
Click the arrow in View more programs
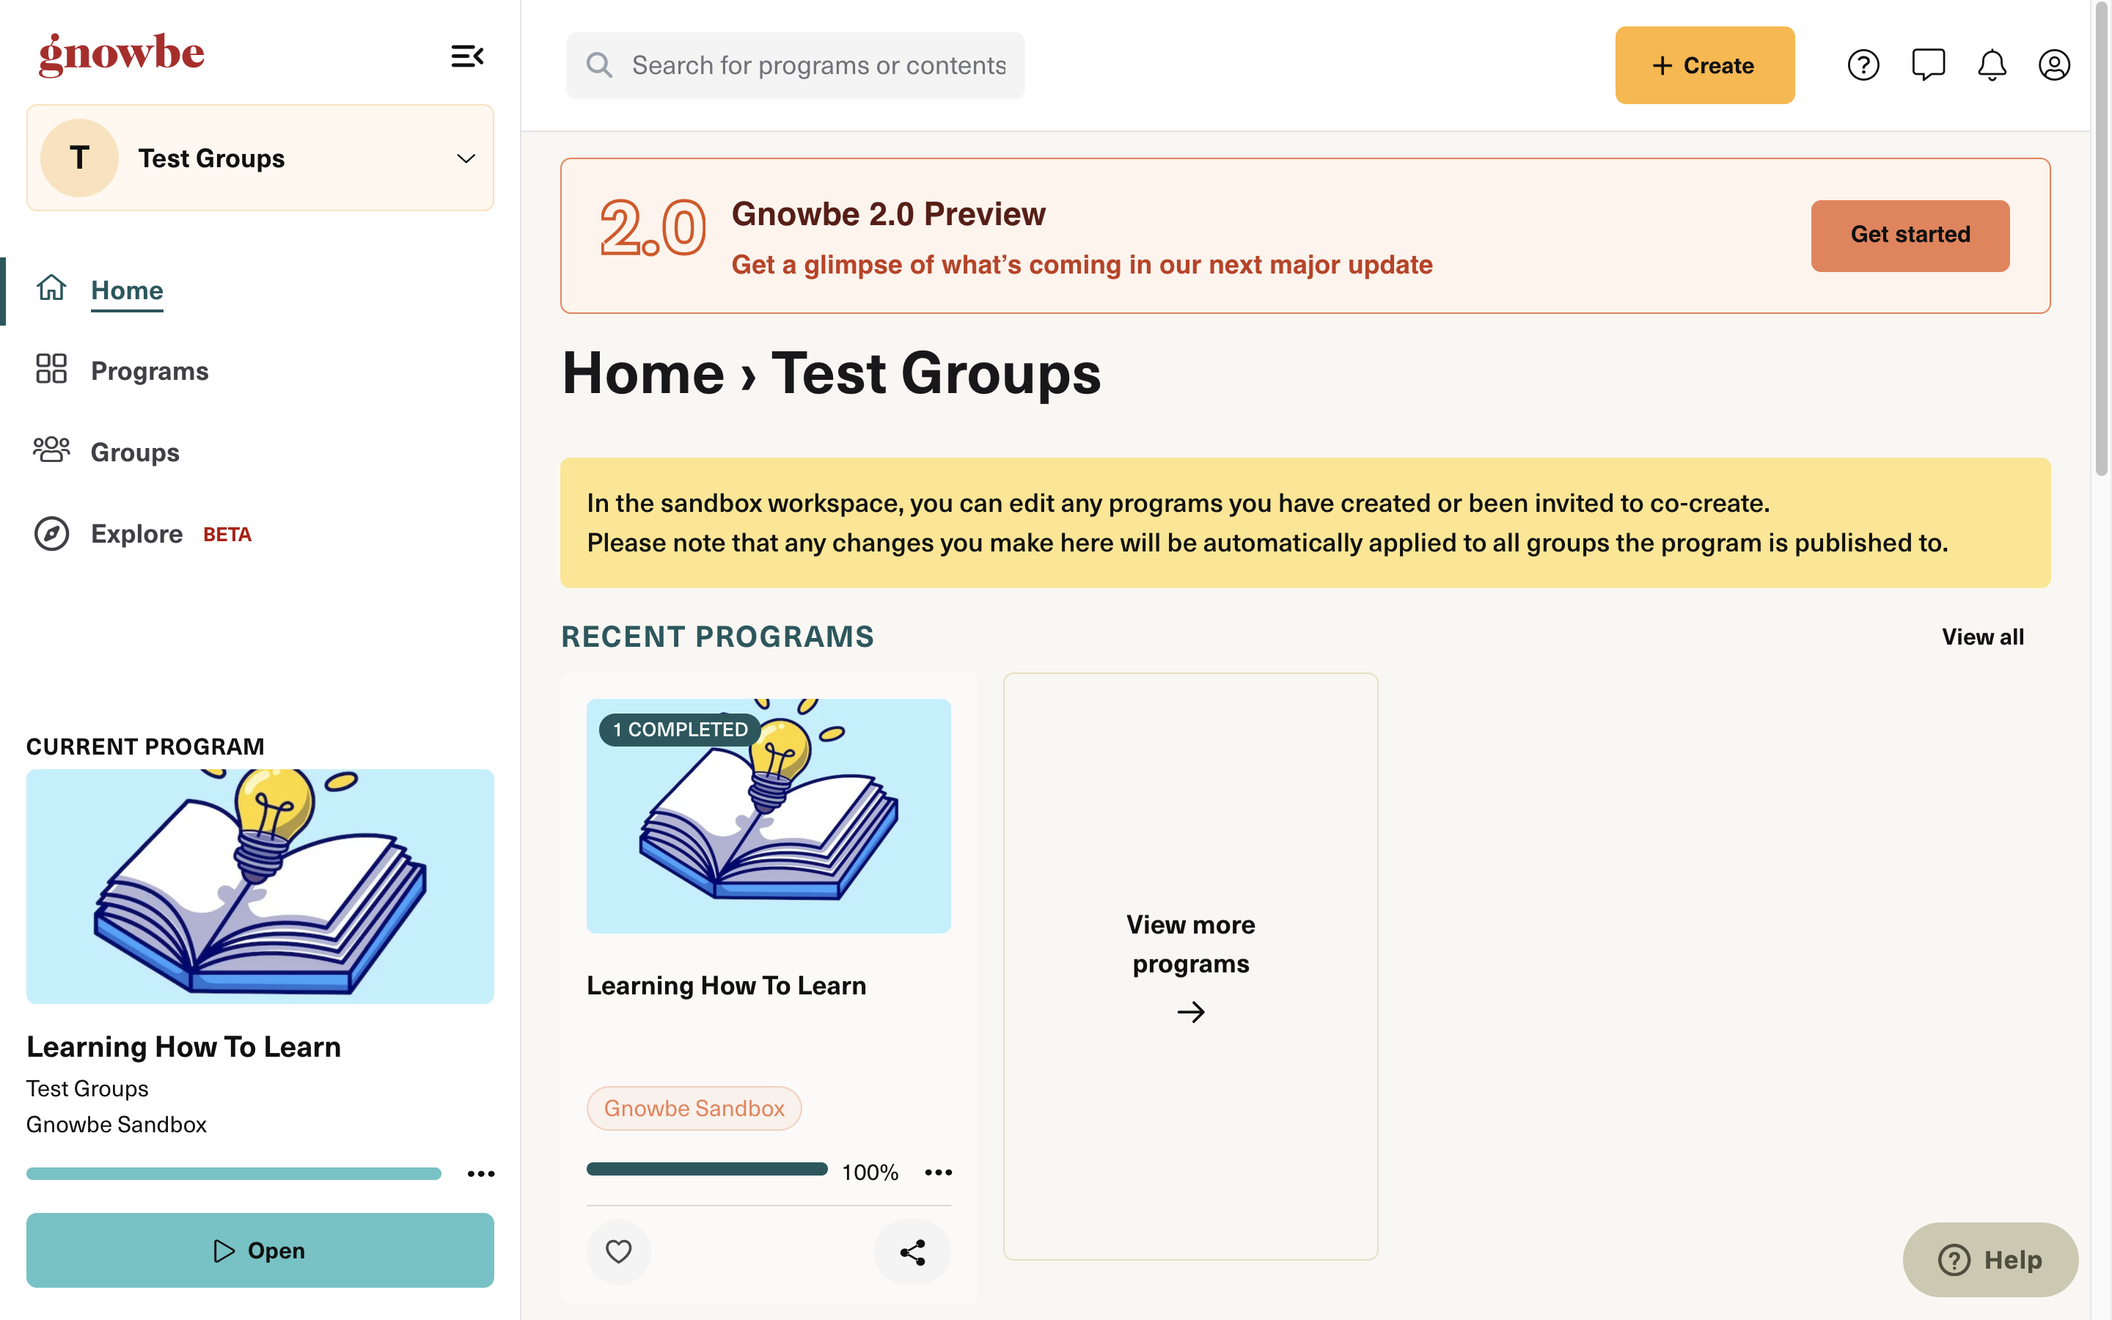(x=1190, y=1012)
